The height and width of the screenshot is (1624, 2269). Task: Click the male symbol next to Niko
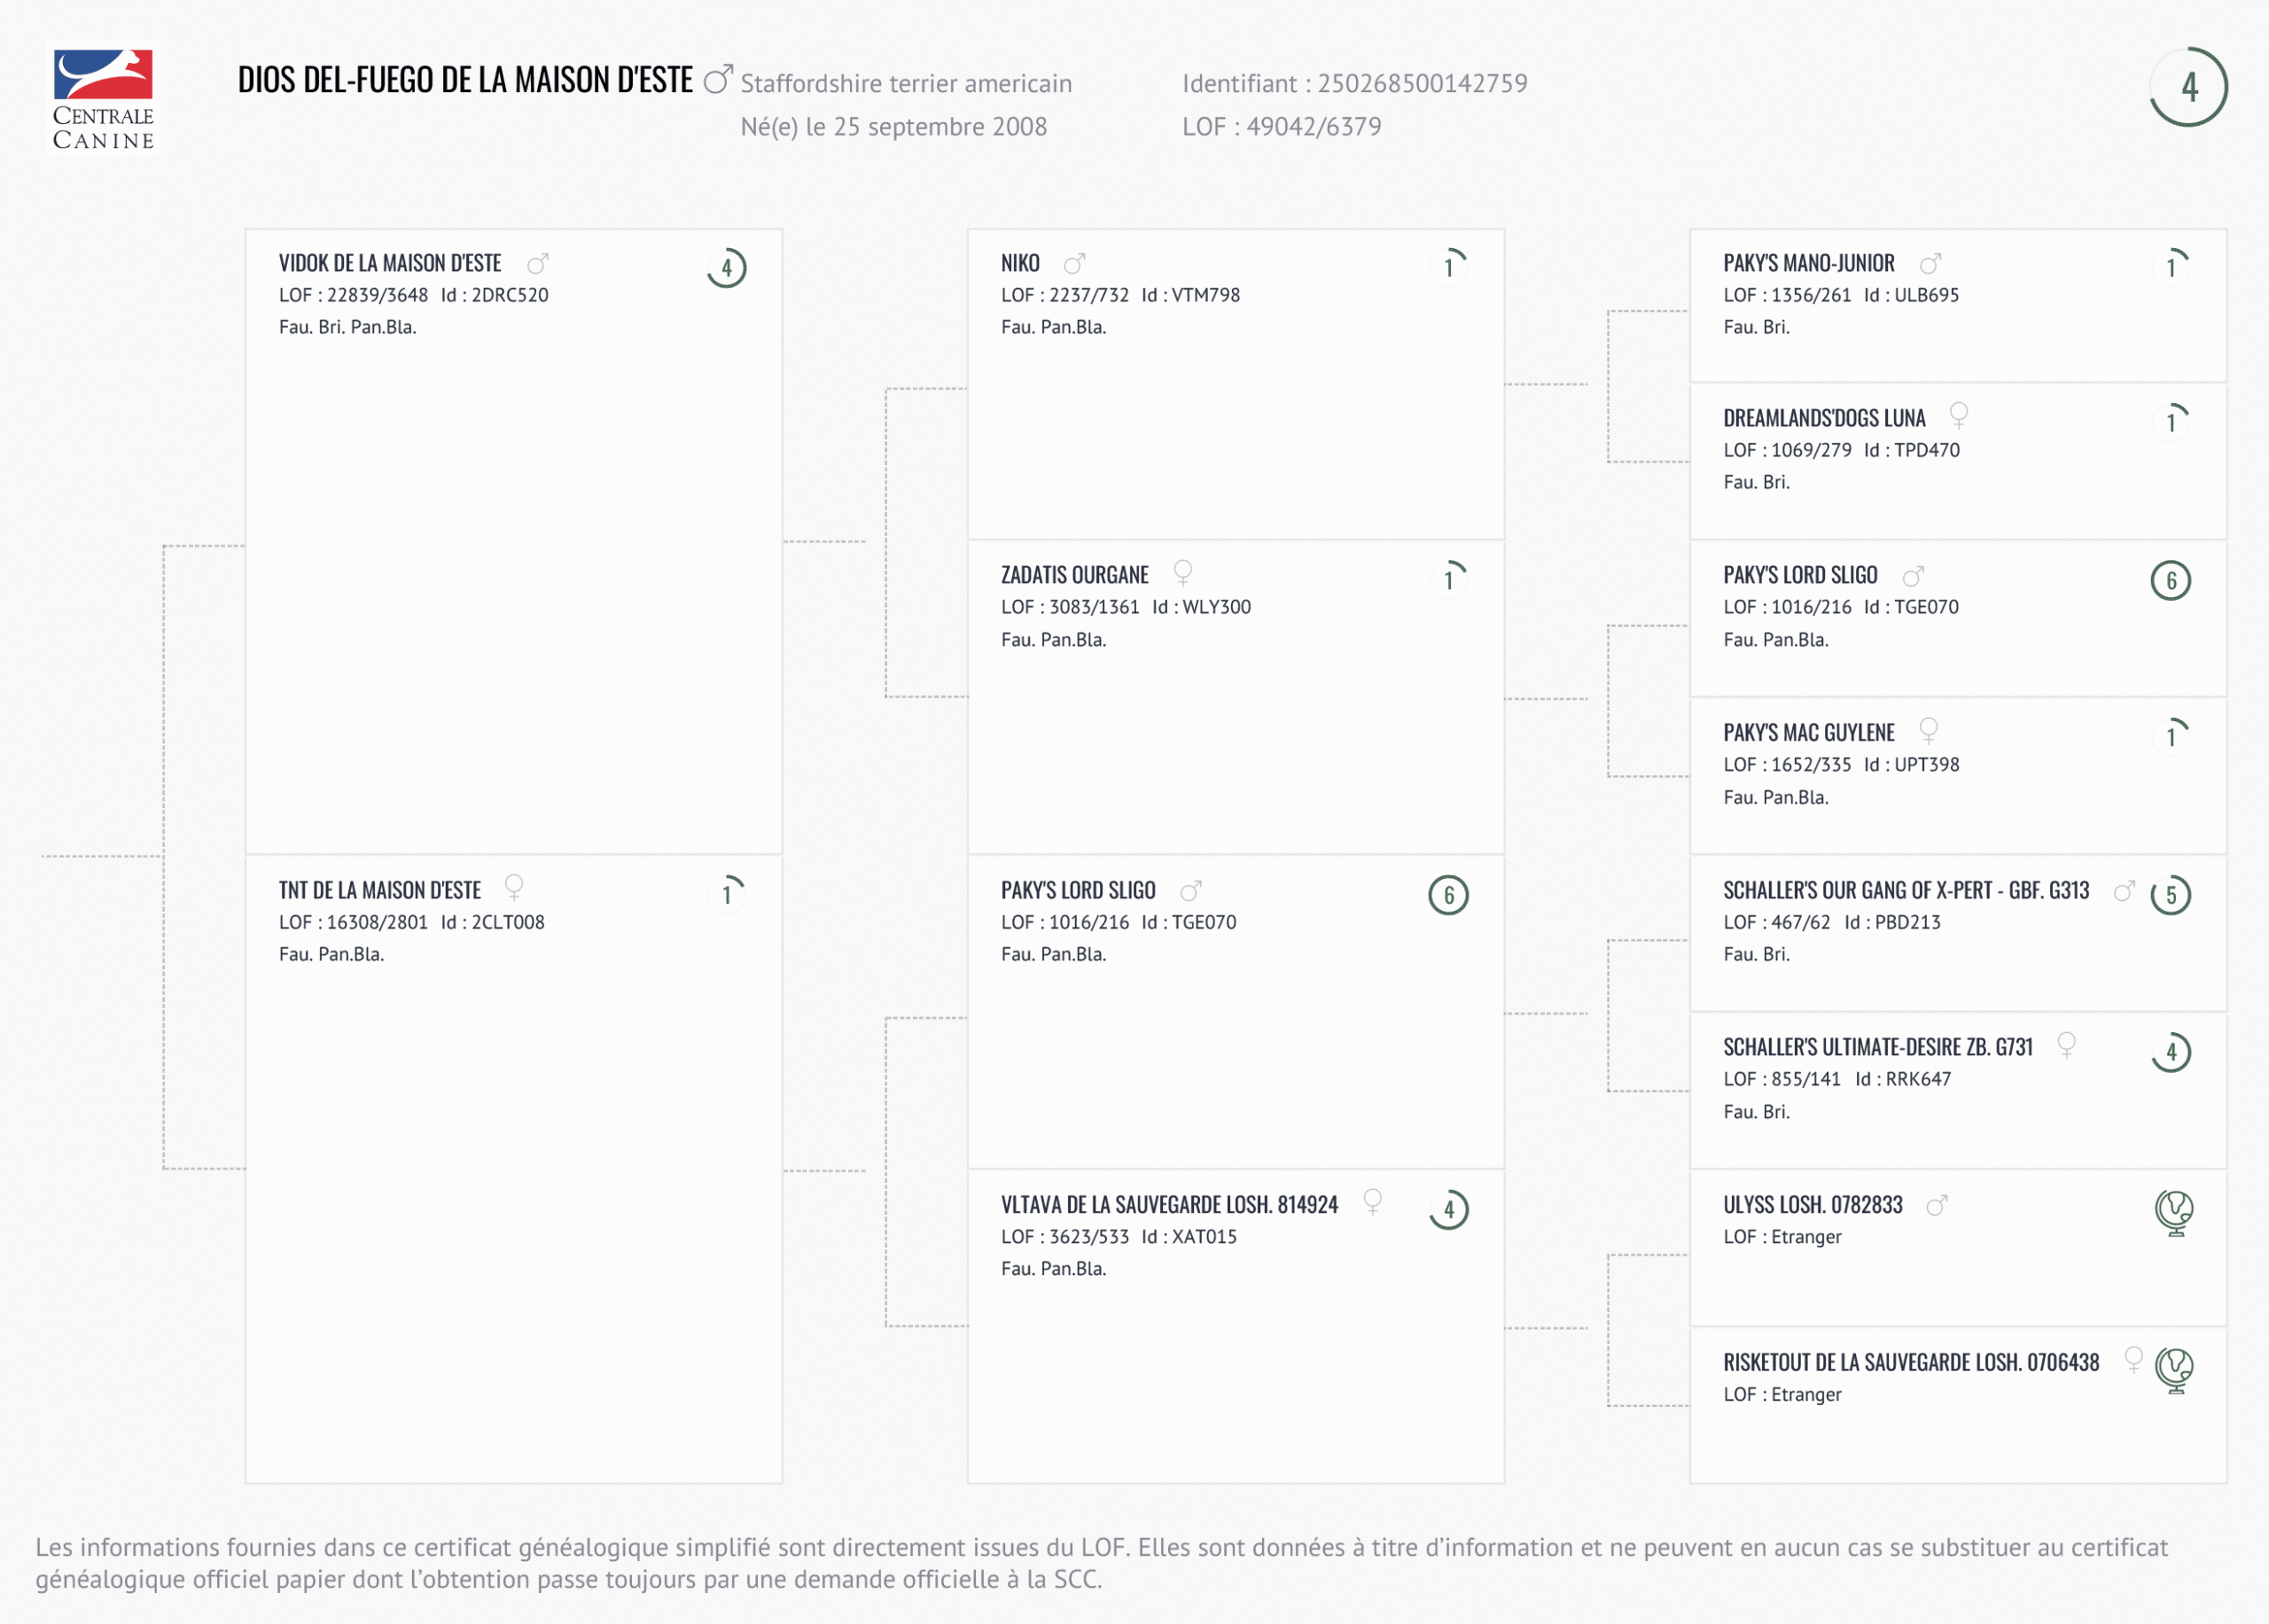pyautogui.click(x=1074, y=264)
